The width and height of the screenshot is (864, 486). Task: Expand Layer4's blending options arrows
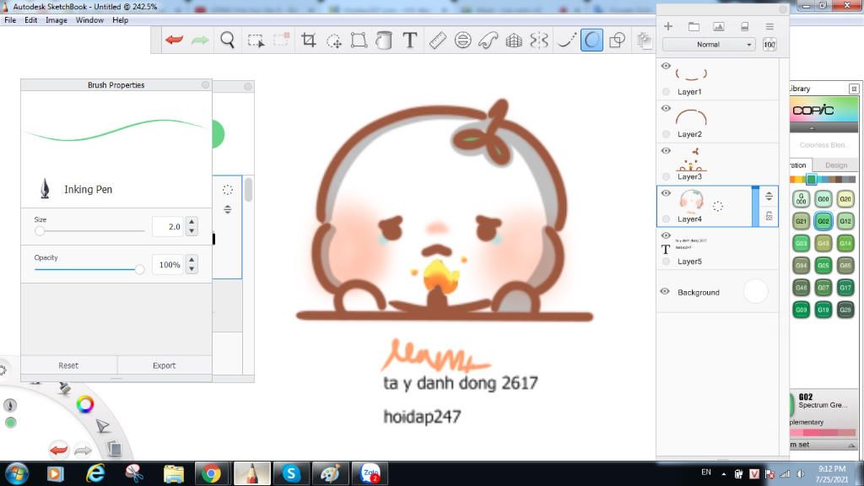point(768,196)
